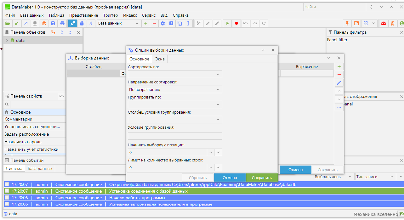404x220 pixels.
Task: Click green Сохранить in Опции выборки данных
Action: click(x=262, y=178)
